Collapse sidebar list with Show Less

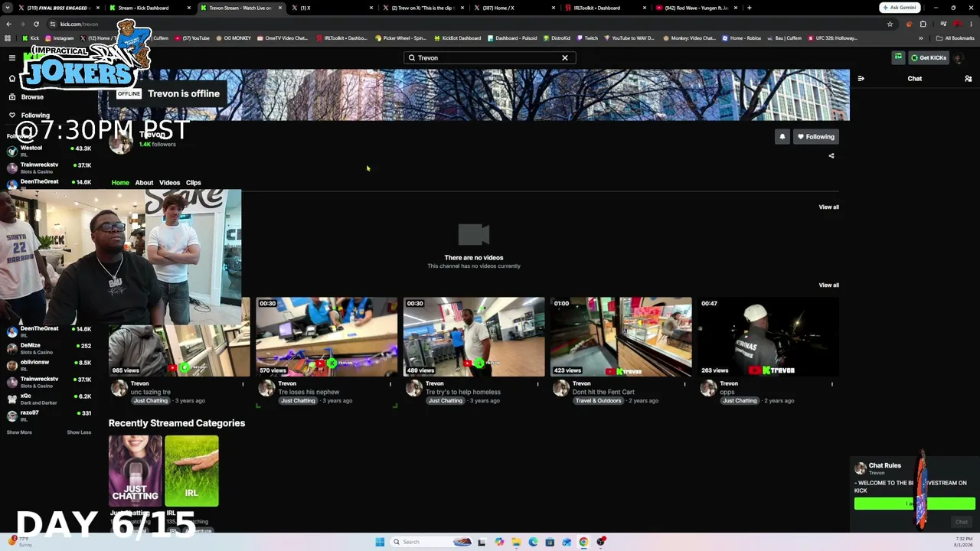point(79,432)
